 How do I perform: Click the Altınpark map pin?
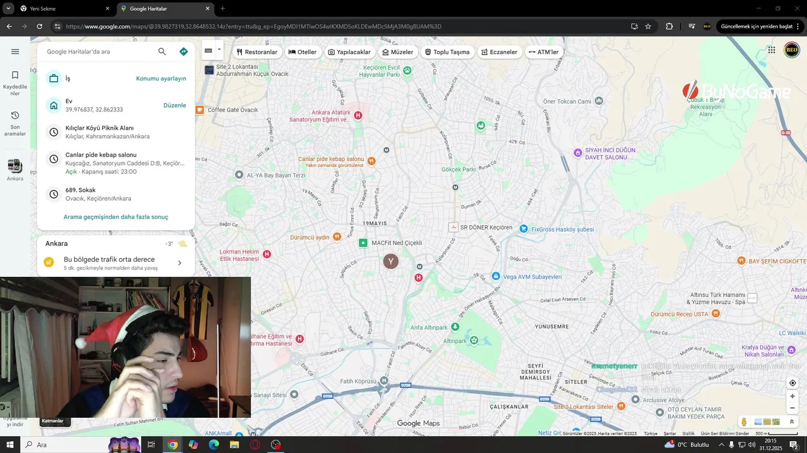474,340
